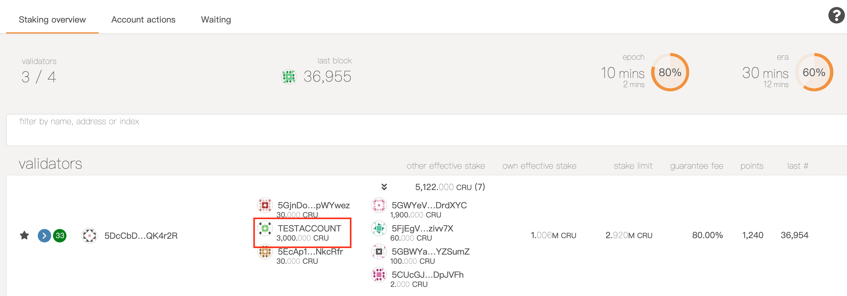This screenshot has width=847, height=296.
Task: Click the 5DcCbD...QK4r2R validator identicon
Action: [x=90, y=236]
